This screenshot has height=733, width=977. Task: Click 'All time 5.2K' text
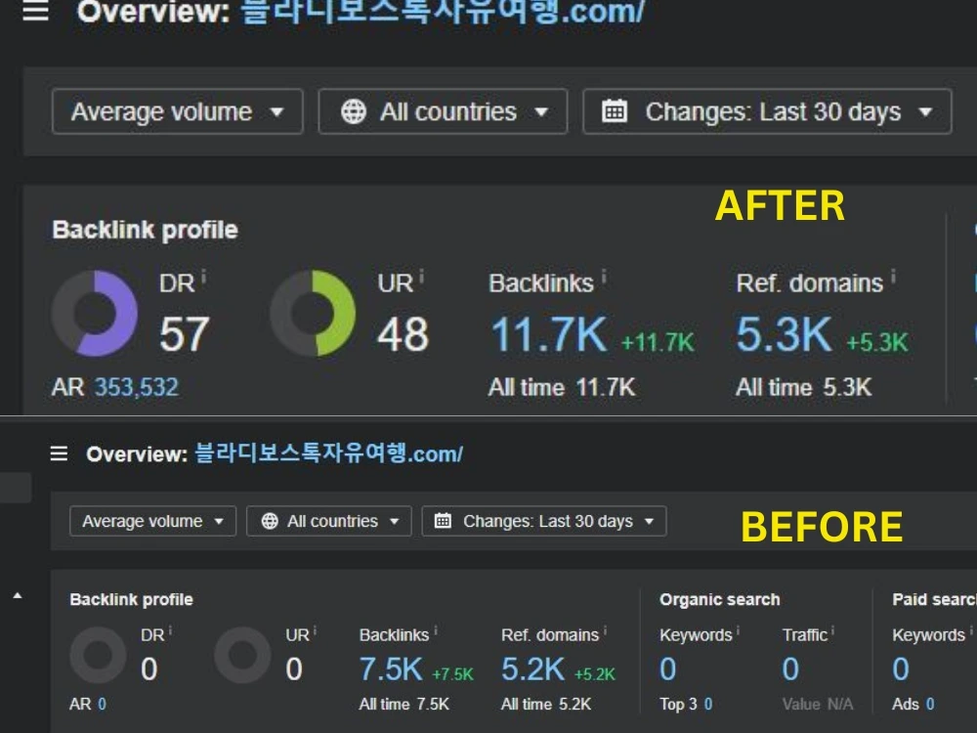(546, 705)
